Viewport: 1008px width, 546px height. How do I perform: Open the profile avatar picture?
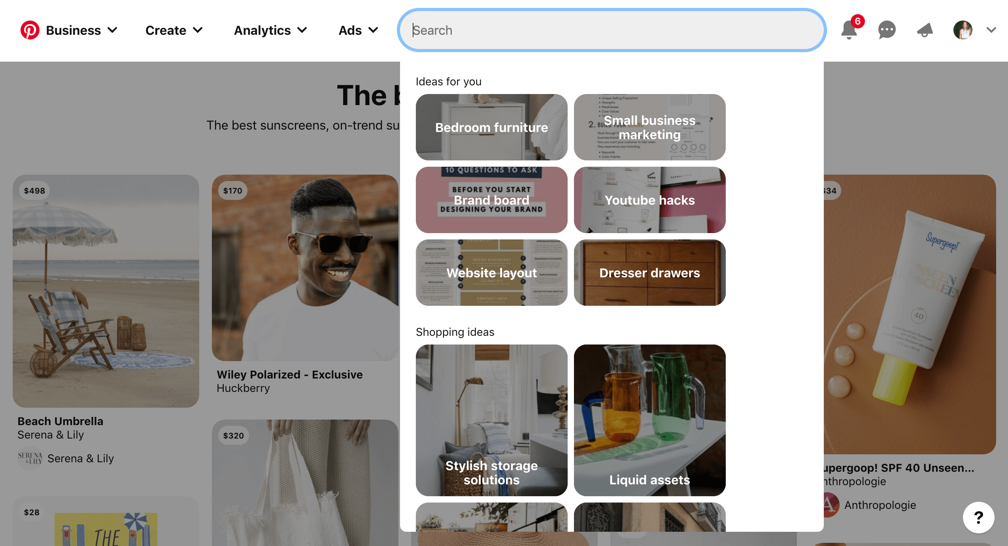(963, 30)
